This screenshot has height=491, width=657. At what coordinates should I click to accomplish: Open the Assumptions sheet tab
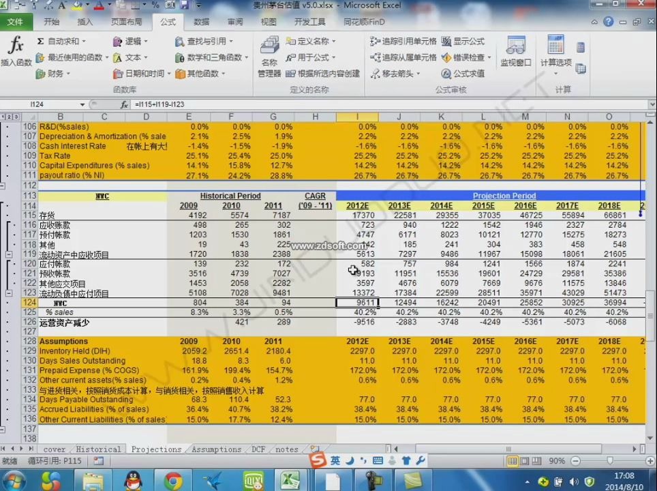coord(216,449)
